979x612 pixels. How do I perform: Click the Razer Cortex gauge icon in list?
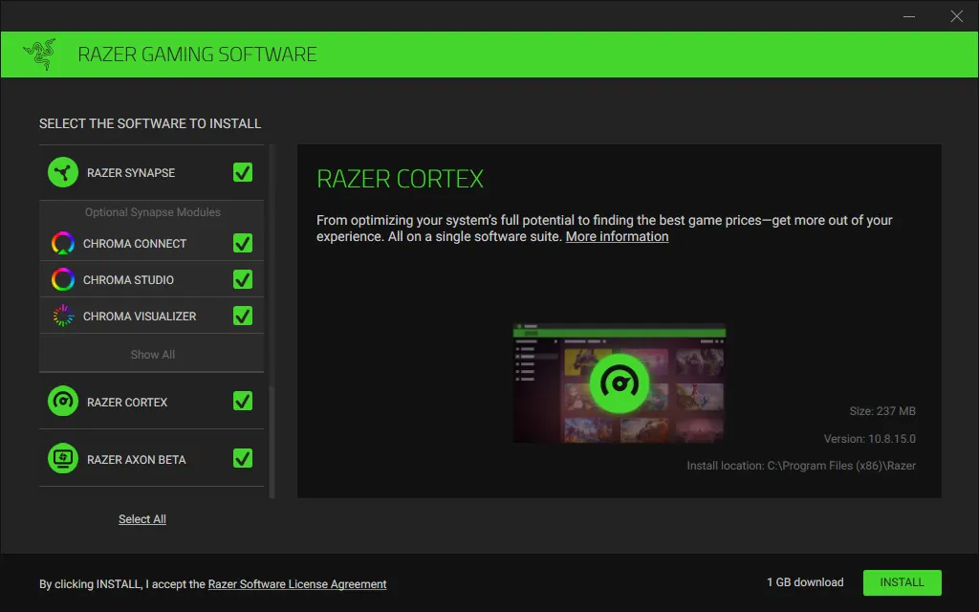pos(63,402)
